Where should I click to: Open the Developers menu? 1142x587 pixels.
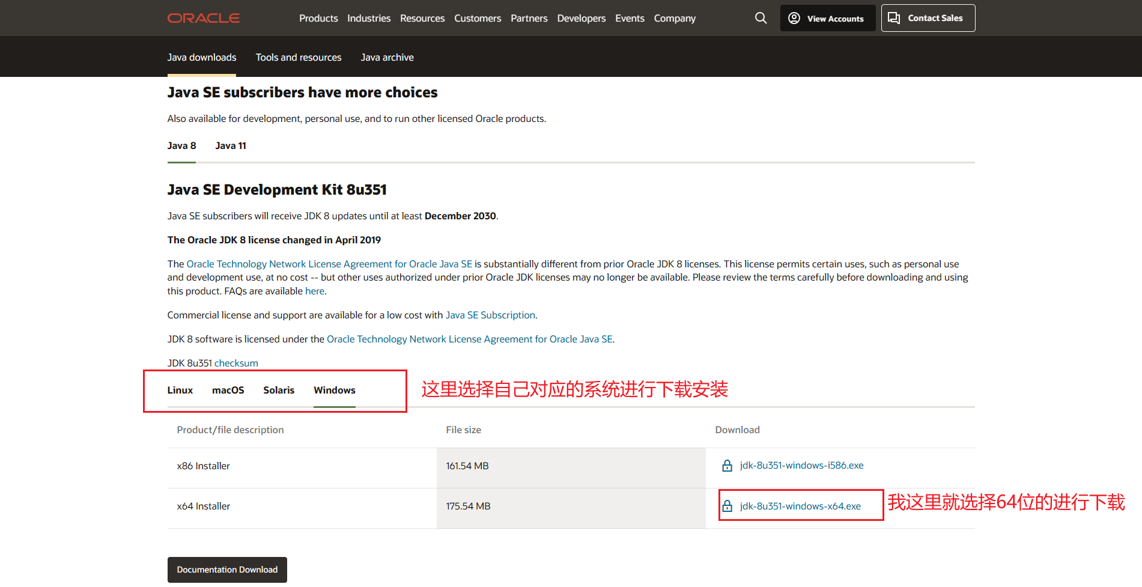582,18
